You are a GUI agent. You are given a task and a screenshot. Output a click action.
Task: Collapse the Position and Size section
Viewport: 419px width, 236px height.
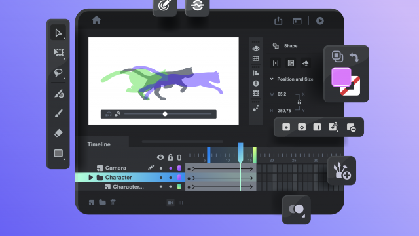pyautogui.click(x=272, y=79)
